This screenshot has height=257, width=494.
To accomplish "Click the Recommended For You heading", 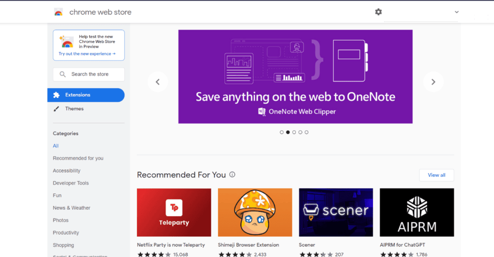I will (181, 175).
